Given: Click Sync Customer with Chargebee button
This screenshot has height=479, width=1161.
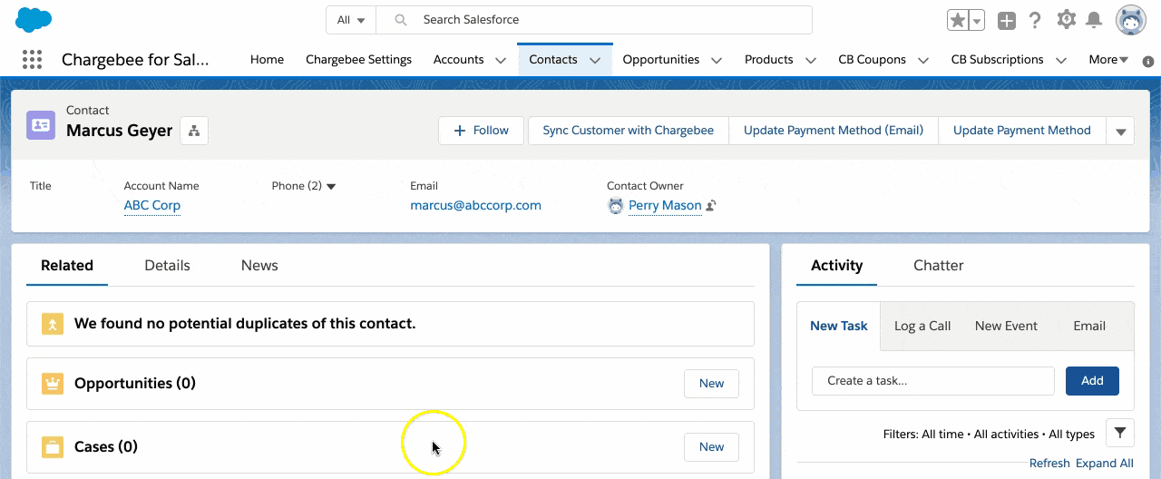Looking at the screenshot, I should point(628,131).
